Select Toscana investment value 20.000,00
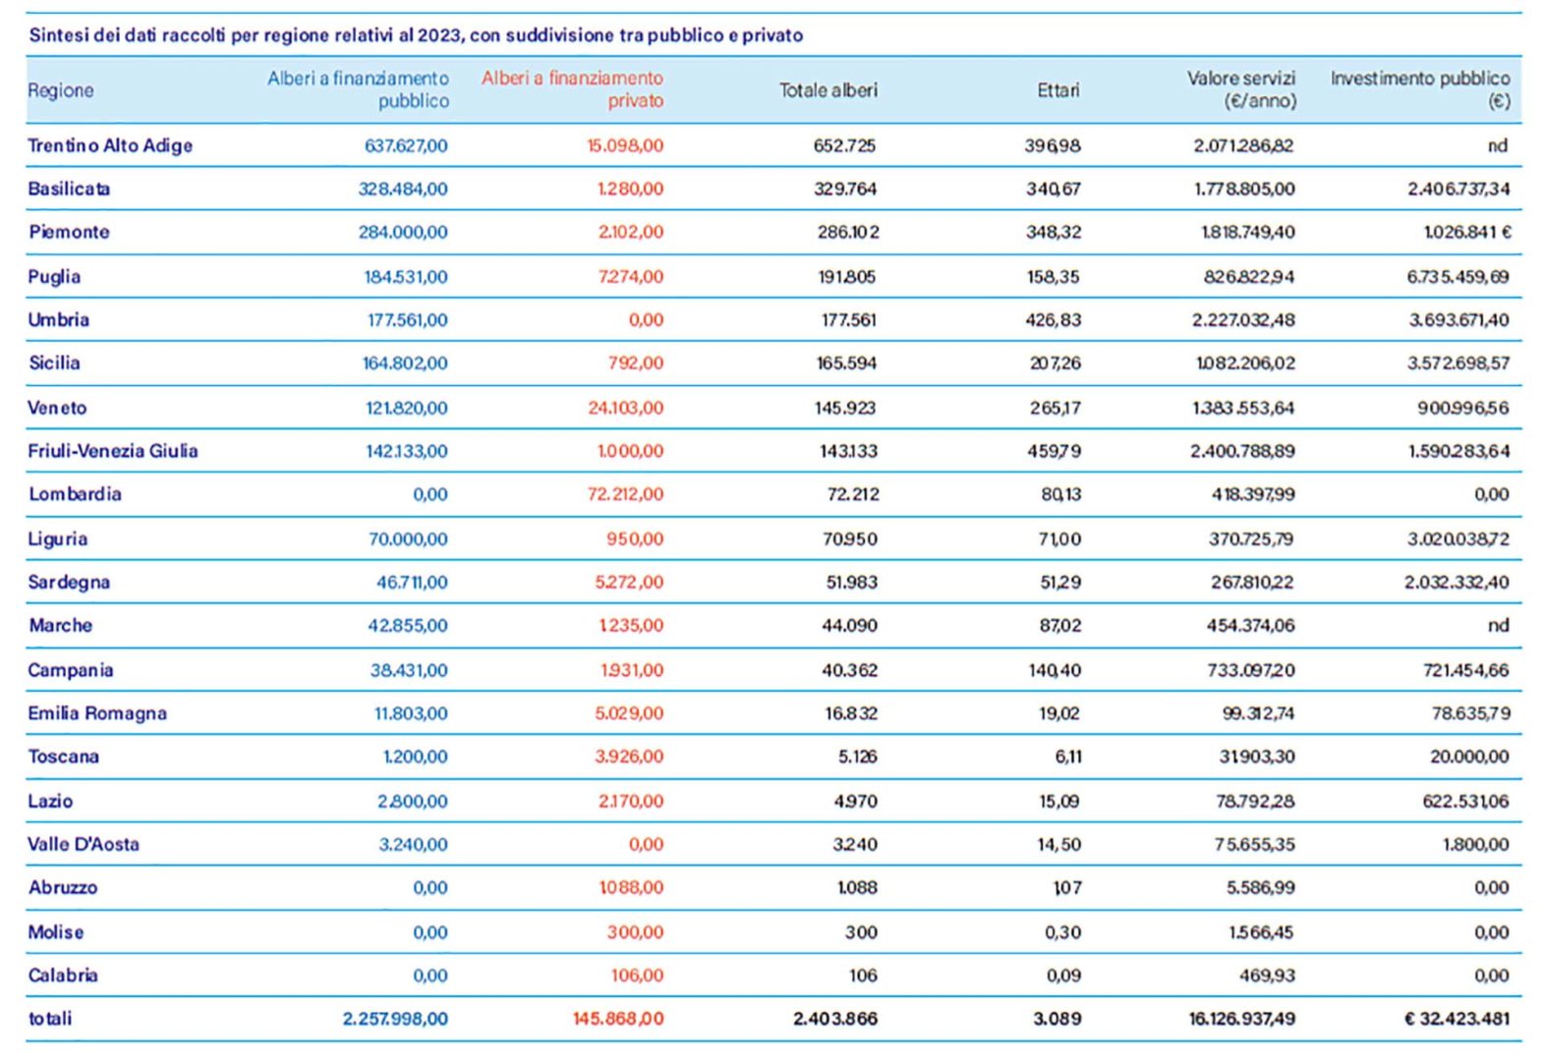 (x=1469, y=756)
